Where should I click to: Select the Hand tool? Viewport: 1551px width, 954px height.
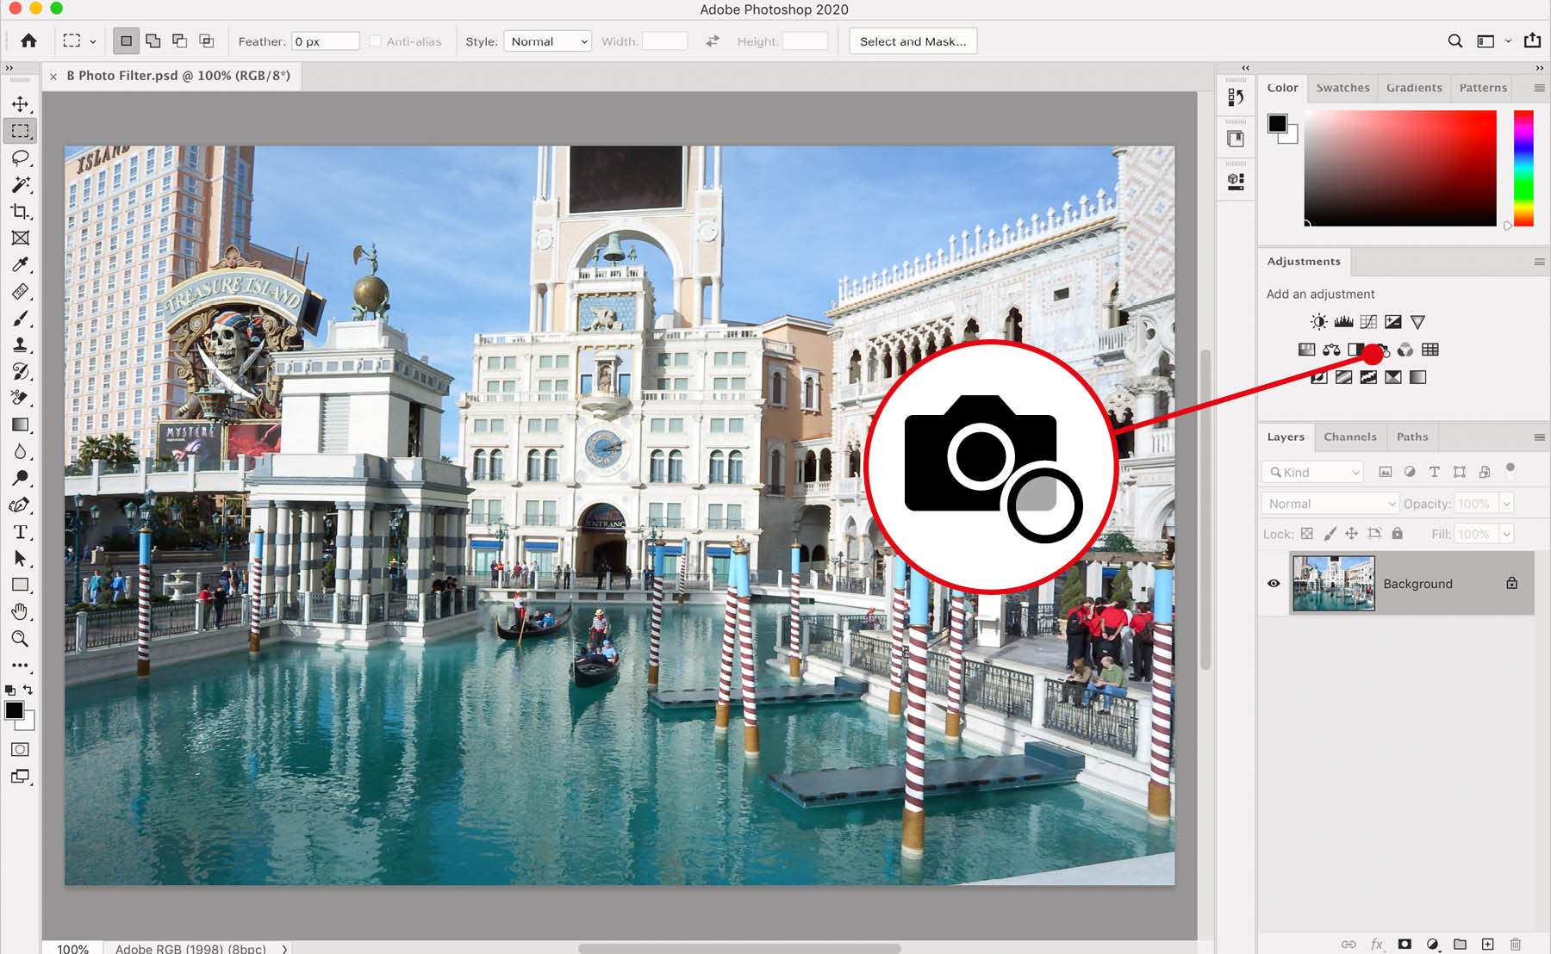pos(20,611)
